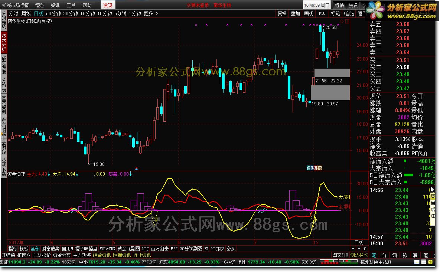440x272 pixels.
Task: Select the KDJ indicator tab
Action: coord(145,249)
